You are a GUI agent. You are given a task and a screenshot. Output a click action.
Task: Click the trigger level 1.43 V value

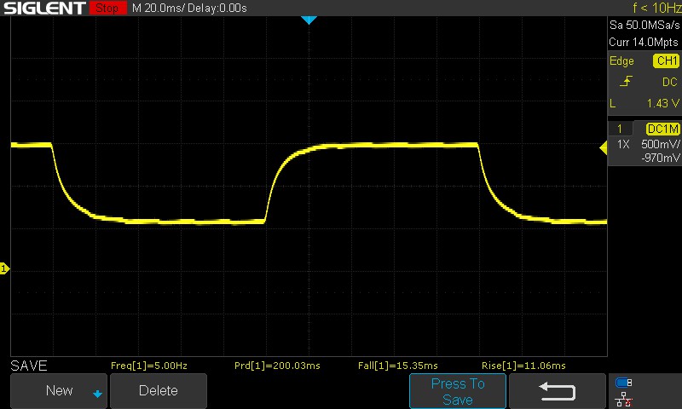[x=662, y=103]
